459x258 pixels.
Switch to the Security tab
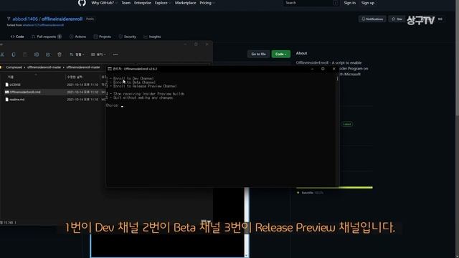coord(128,37)
